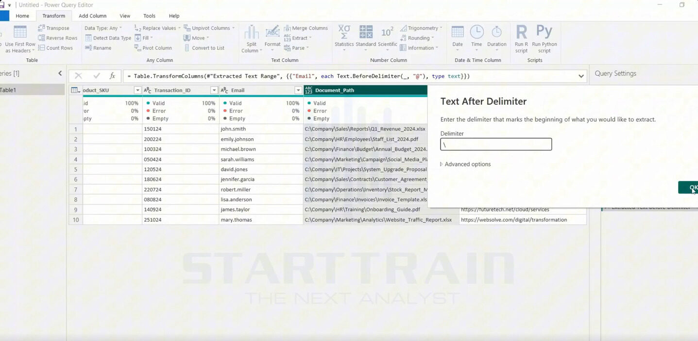The image size is (698, 341).
Task: Open Data Type: Any dropdown
Action: point(103,28)
